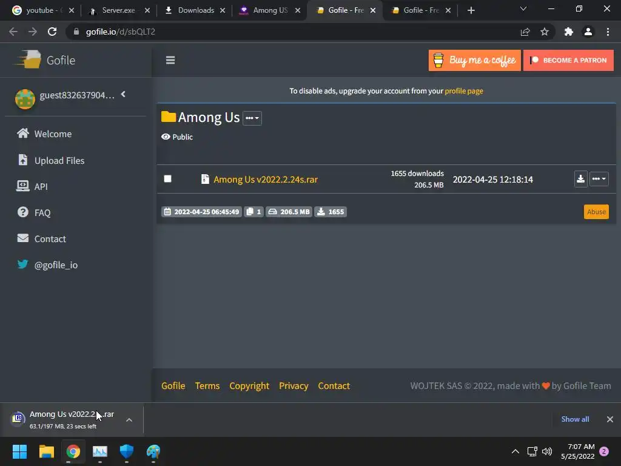Open Windows Security shield in taskbar
The height and width of the screenshot is (466, 621).
point(127,451)
